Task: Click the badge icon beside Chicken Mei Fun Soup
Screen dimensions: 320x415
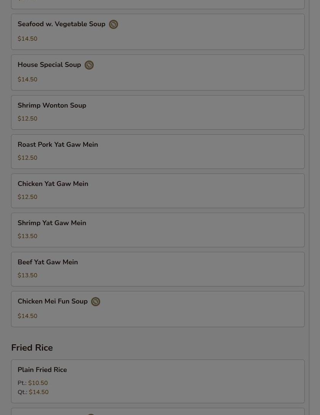Action: [x=96, y=302]
